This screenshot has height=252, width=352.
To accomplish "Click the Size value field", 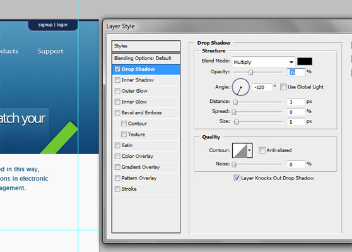I will [x=296, y=122].
